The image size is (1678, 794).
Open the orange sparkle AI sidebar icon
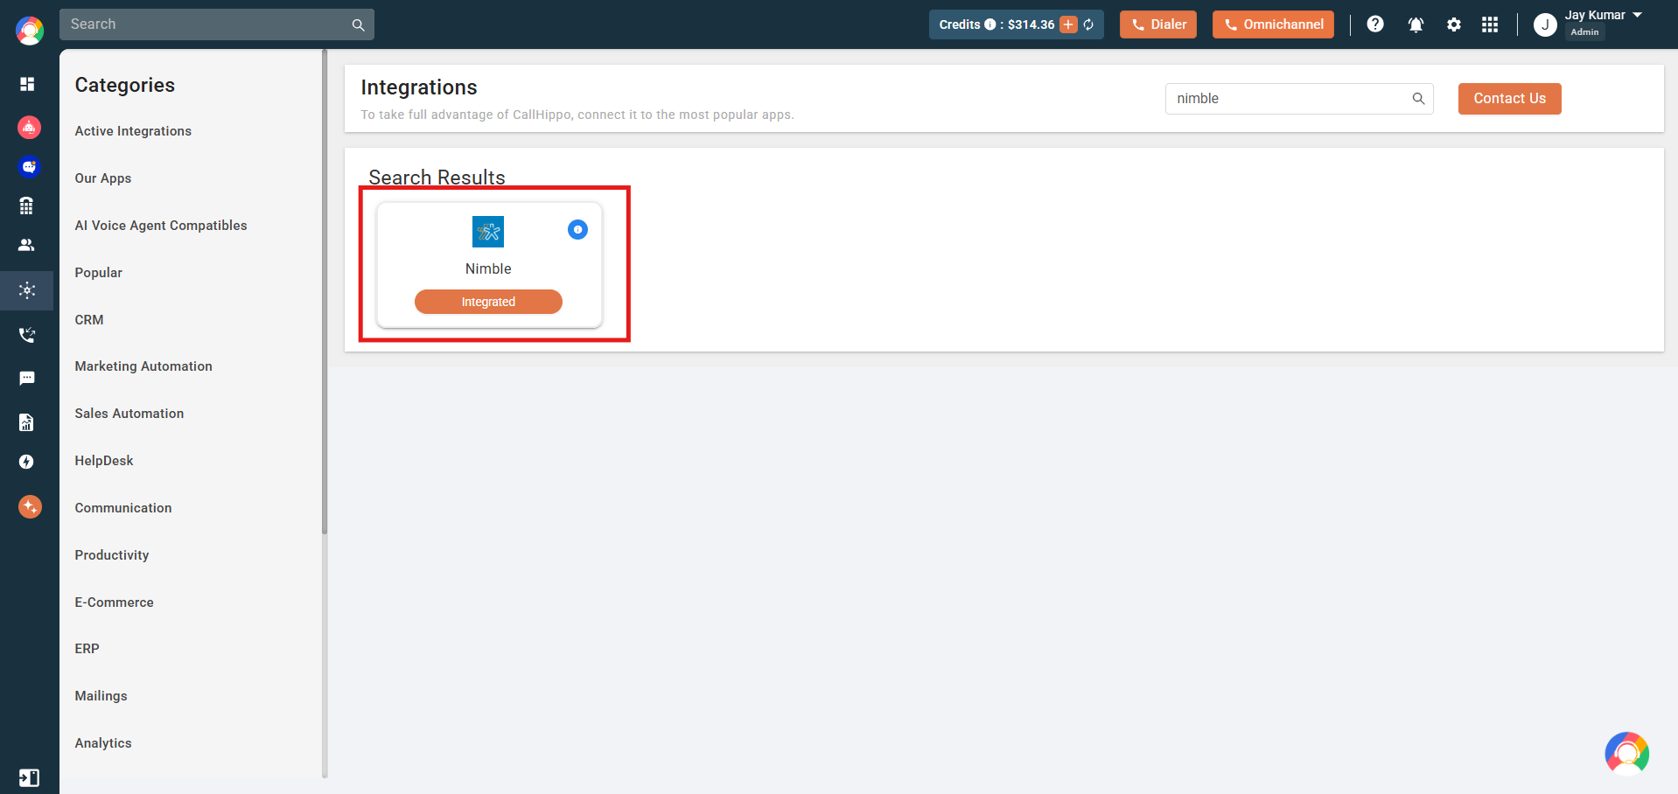tap(30, 506)
